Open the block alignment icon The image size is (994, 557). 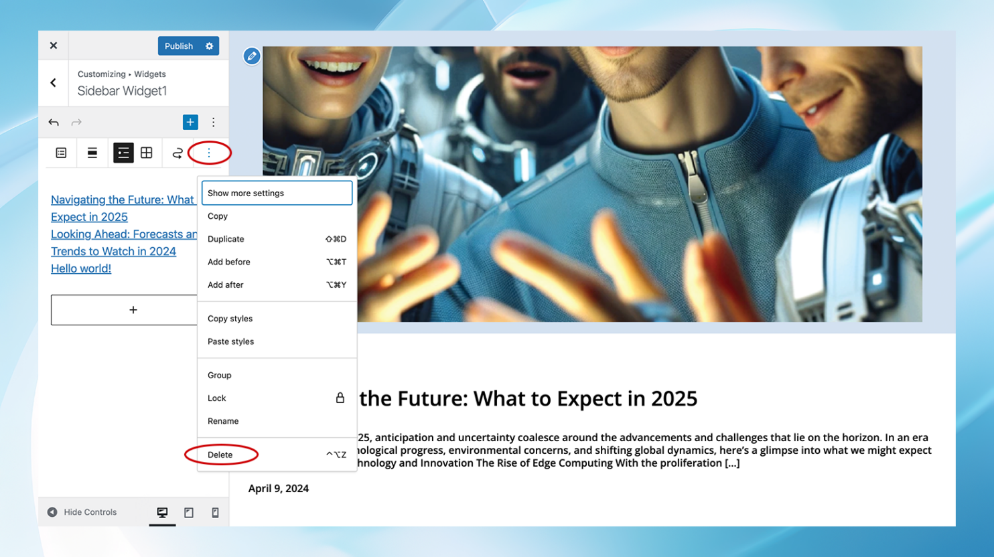(x=92, y=153)
